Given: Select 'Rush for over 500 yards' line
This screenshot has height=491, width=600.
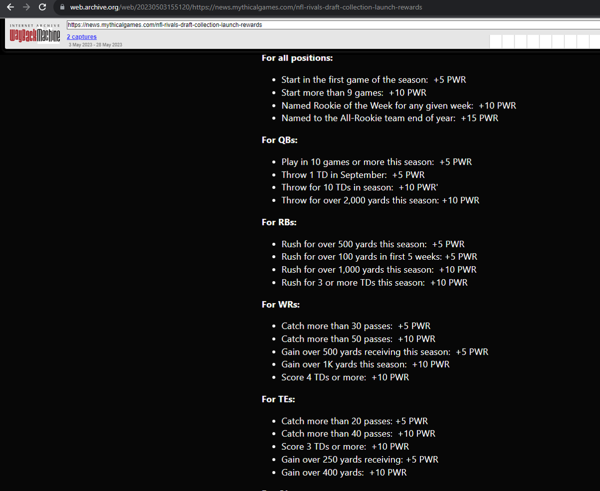Looking at the screenshot, I should tap(373, 244).
